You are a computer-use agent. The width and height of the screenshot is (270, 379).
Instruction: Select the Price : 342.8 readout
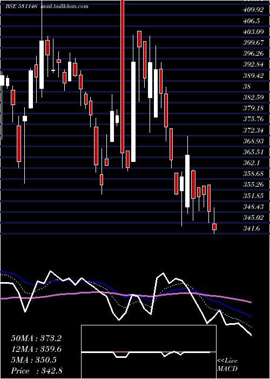point(37,371)
